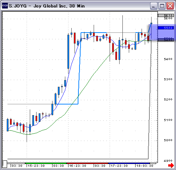176x170 pixels.
Task: Click the 5493 price marker label
Action: pos(166,40)
